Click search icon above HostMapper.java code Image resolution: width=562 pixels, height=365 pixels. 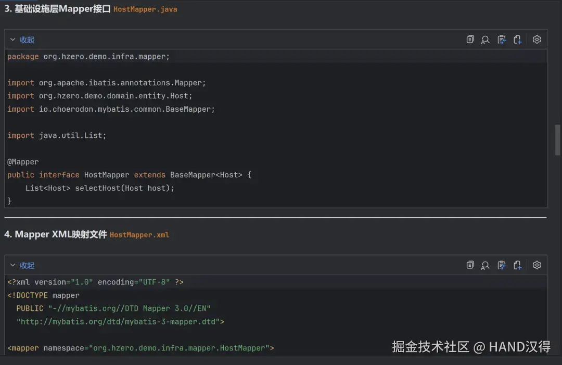pos(486,40)
